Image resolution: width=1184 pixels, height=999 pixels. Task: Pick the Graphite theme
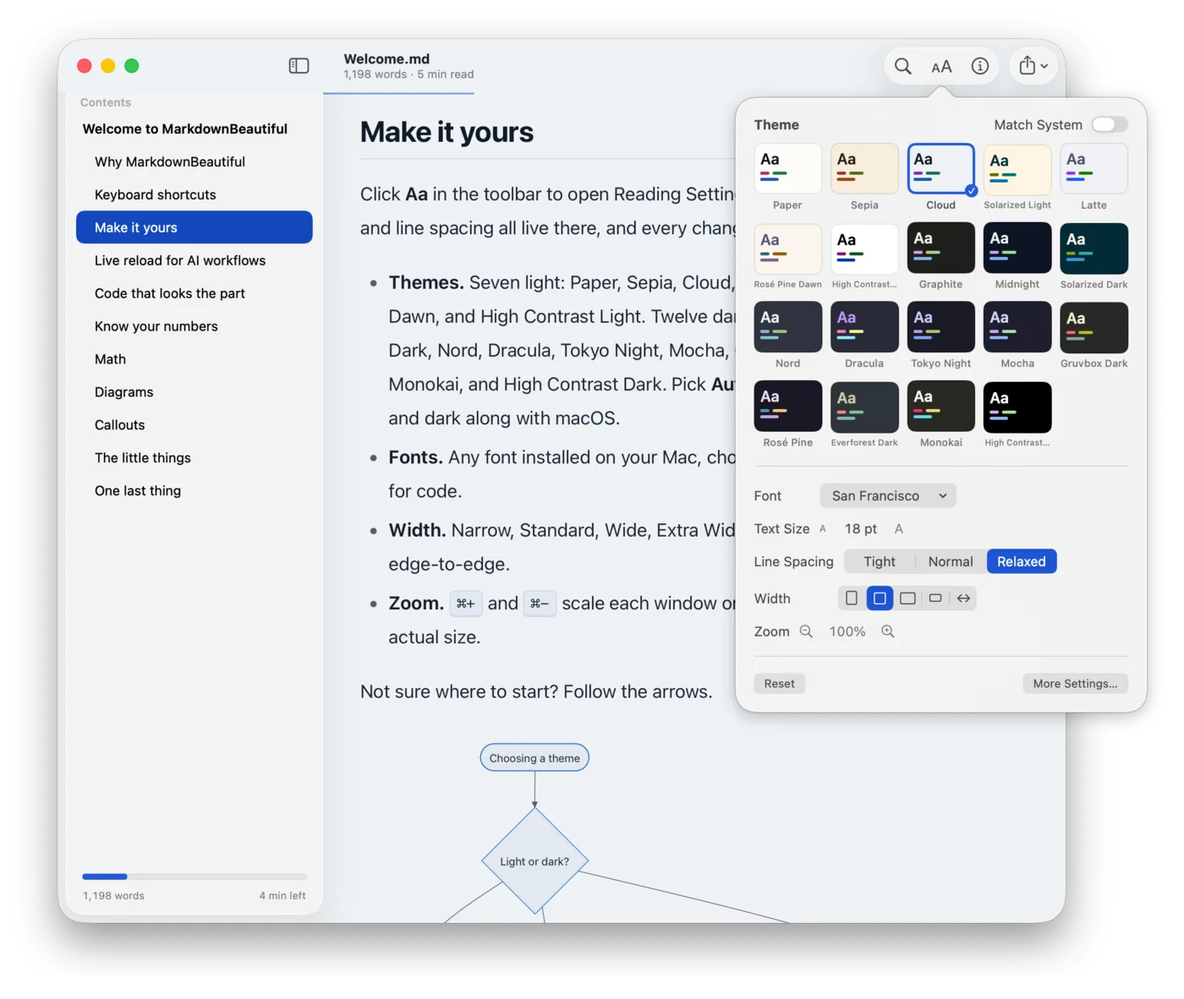pyautogui.click(x=941, y=248)
